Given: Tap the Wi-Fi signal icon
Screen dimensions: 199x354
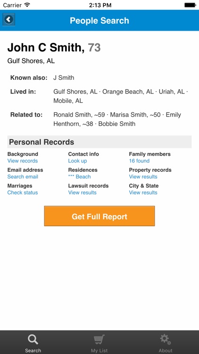Looking at the screenshot, I should point(27,5).
